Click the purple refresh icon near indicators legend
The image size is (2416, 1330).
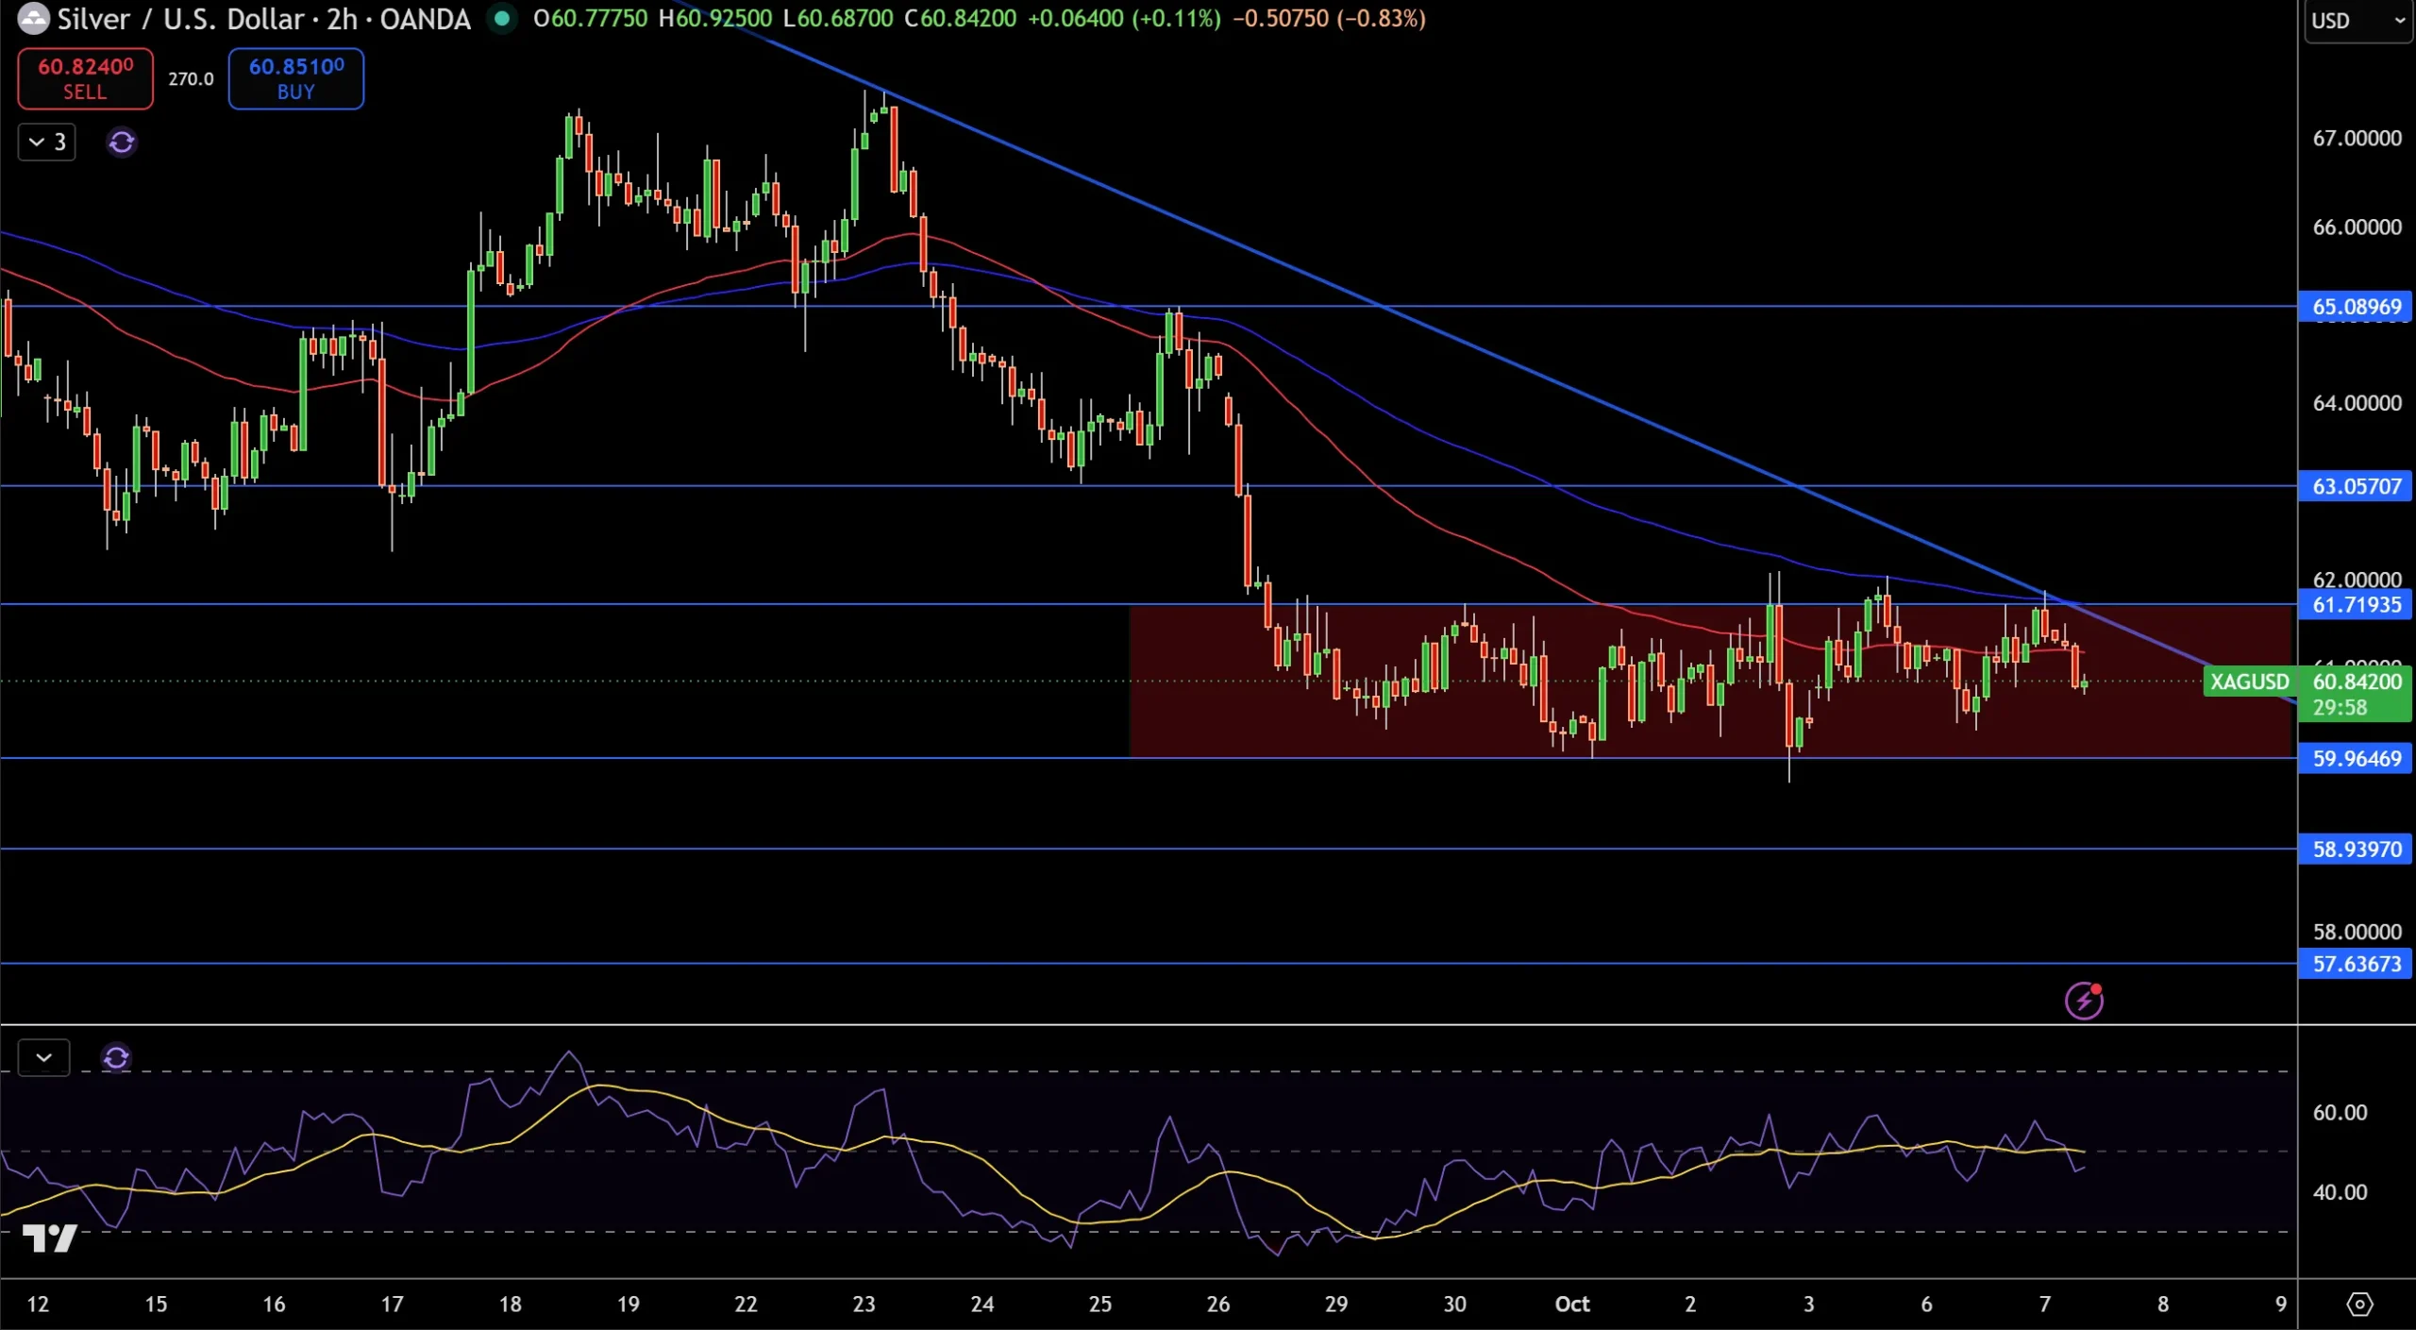click(122, 143)
